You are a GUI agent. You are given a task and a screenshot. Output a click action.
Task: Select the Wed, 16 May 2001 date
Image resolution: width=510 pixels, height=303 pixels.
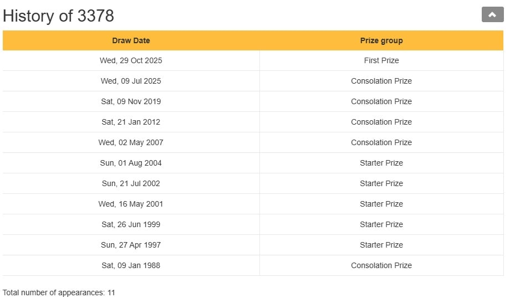[131, 204]
